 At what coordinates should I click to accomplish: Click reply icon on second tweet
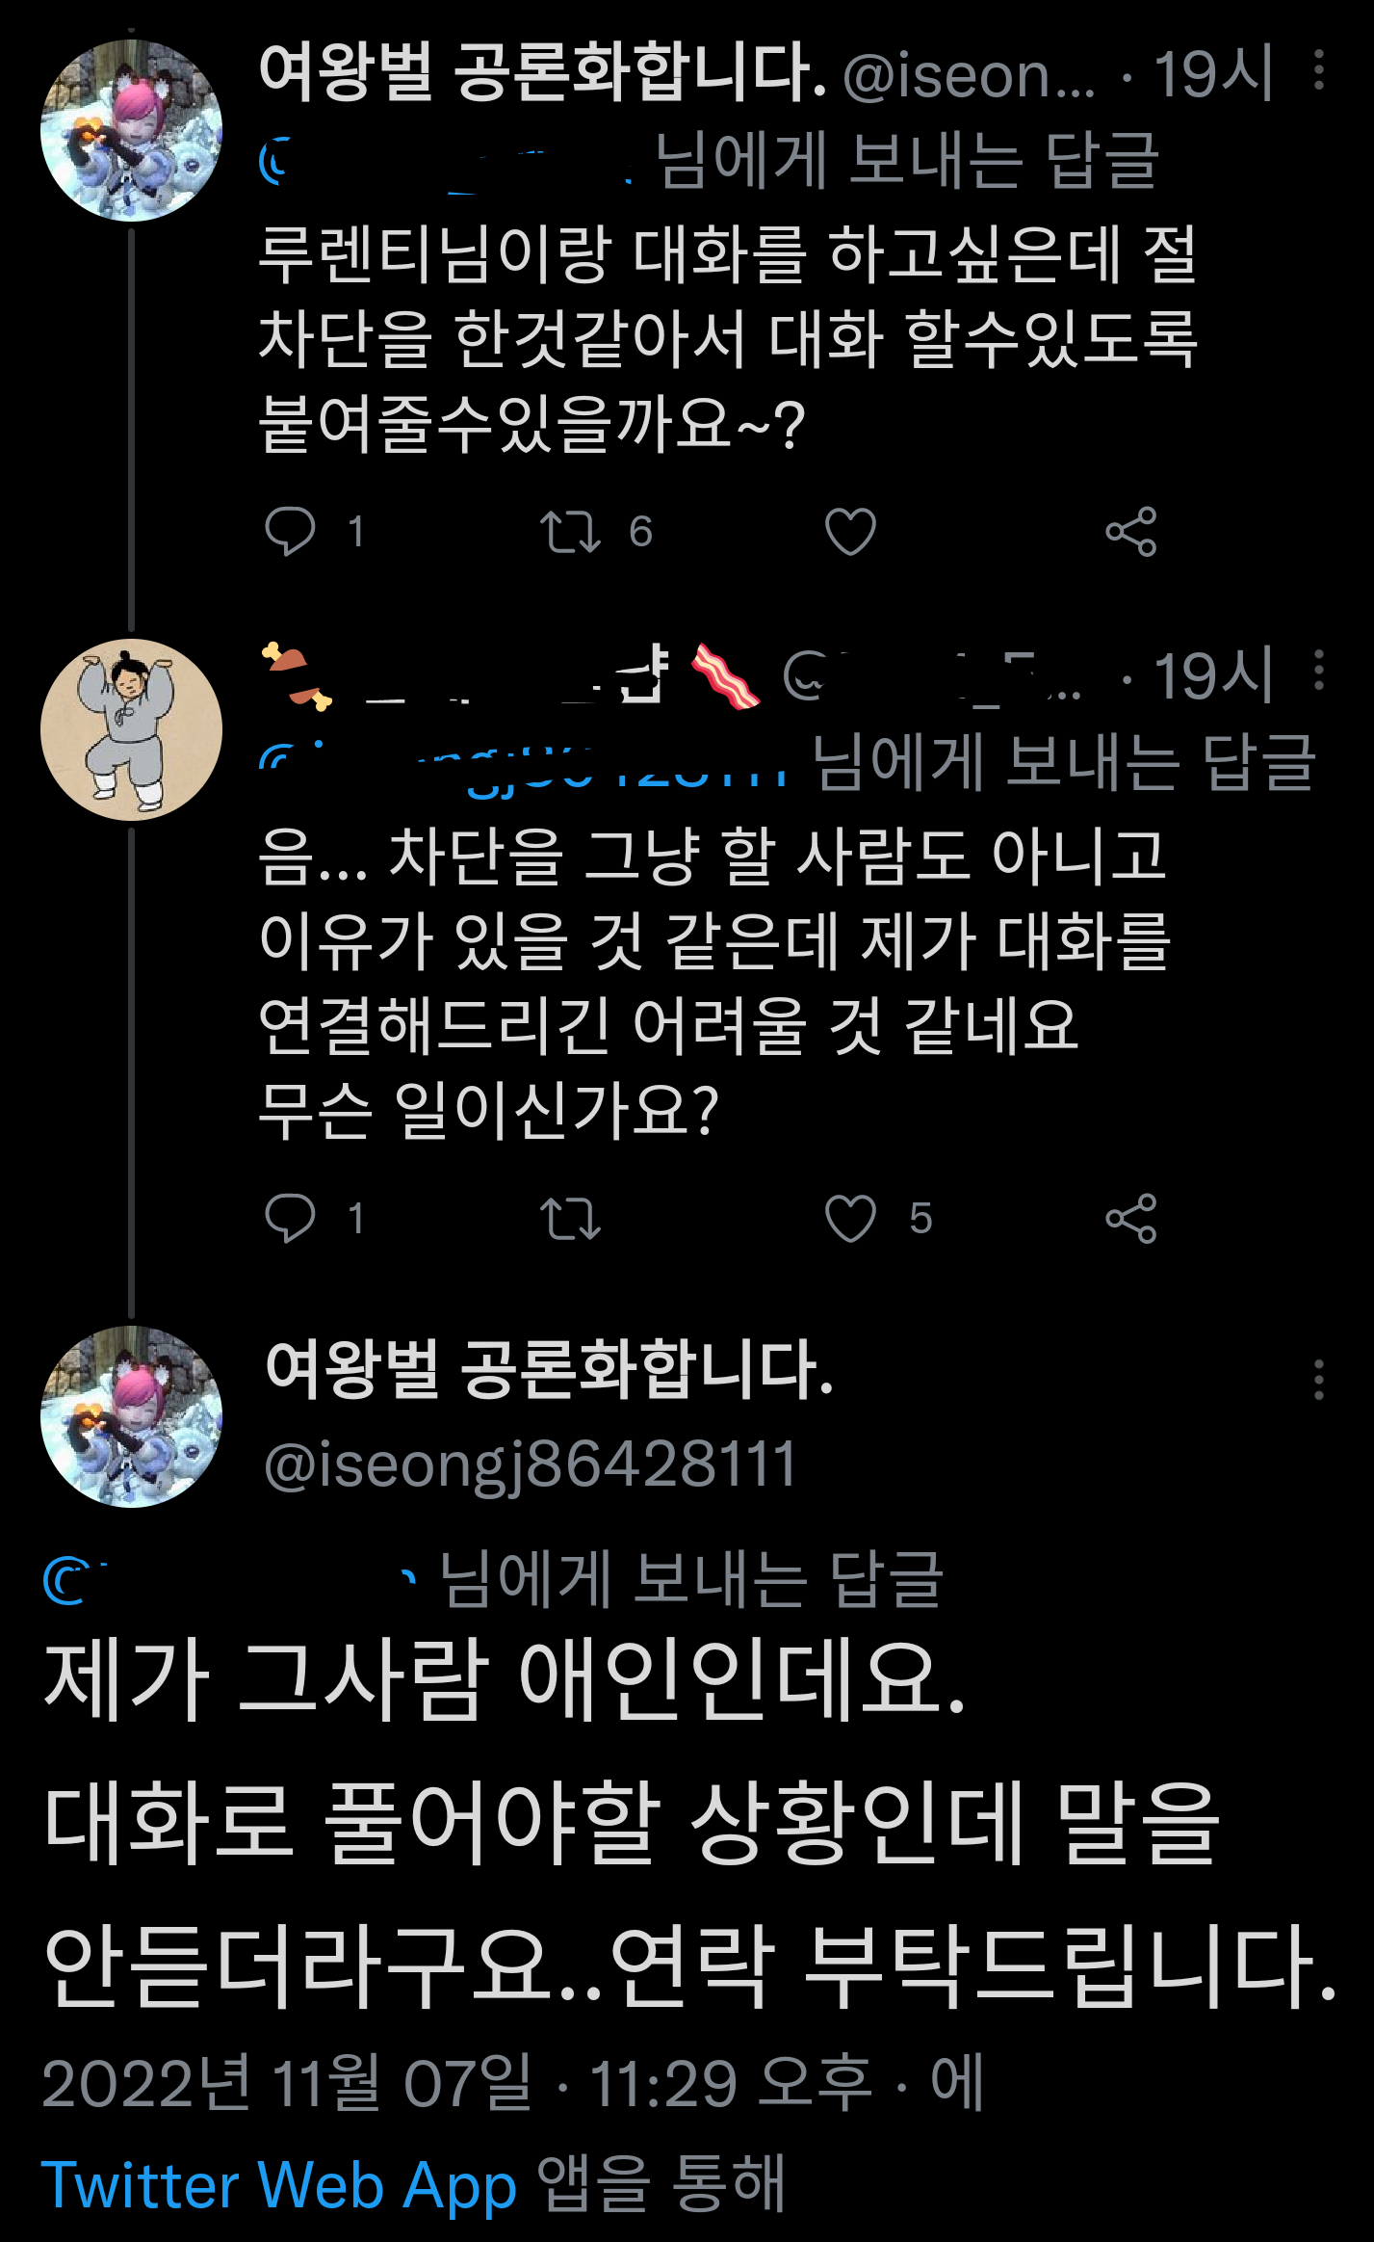pos(290,1218)
